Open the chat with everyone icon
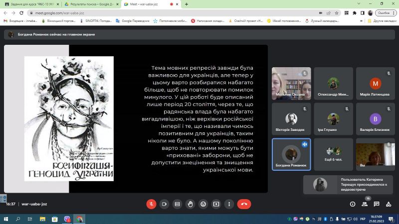The height and width of the screenshot is (224, 399). (x=377, y=204)
